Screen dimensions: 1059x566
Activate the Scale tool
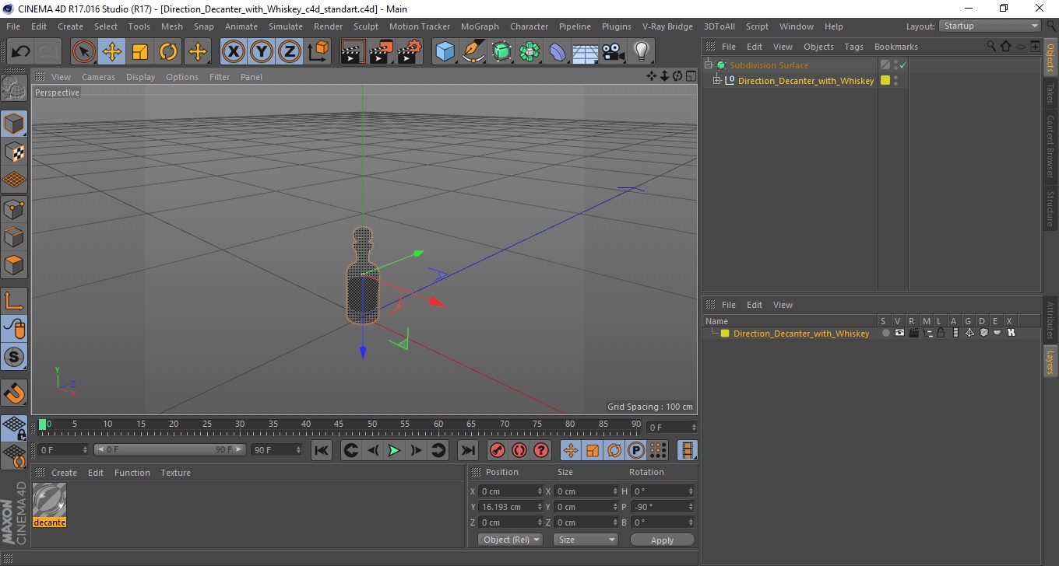140,52
